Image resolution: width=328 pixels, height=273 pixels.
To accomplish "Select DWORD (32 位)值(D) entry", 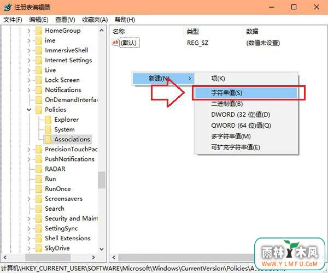I will tap(246, 115).
